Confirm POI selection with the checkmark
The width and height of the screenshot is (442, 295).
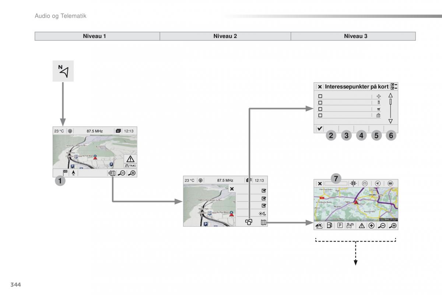(x=320, y=128)
